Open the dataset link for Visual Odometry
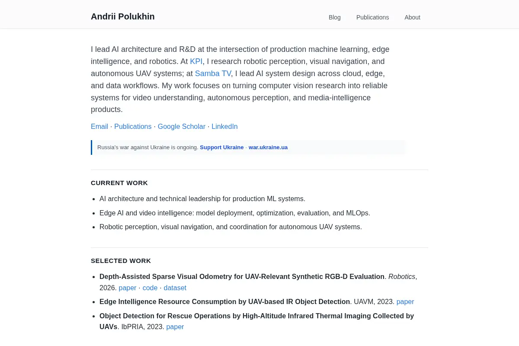 pyautogui.click(x=175, y=288)
